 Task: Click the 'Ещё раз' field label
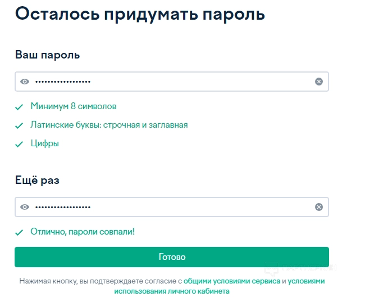coord(37,181)
